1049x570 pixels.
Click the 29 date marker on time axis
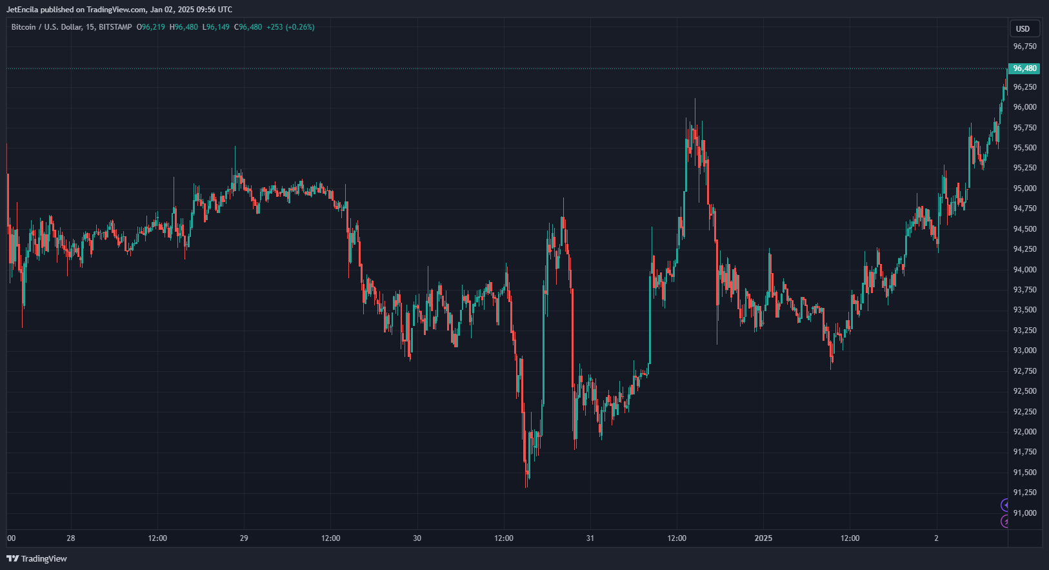[x=244, y=538]
